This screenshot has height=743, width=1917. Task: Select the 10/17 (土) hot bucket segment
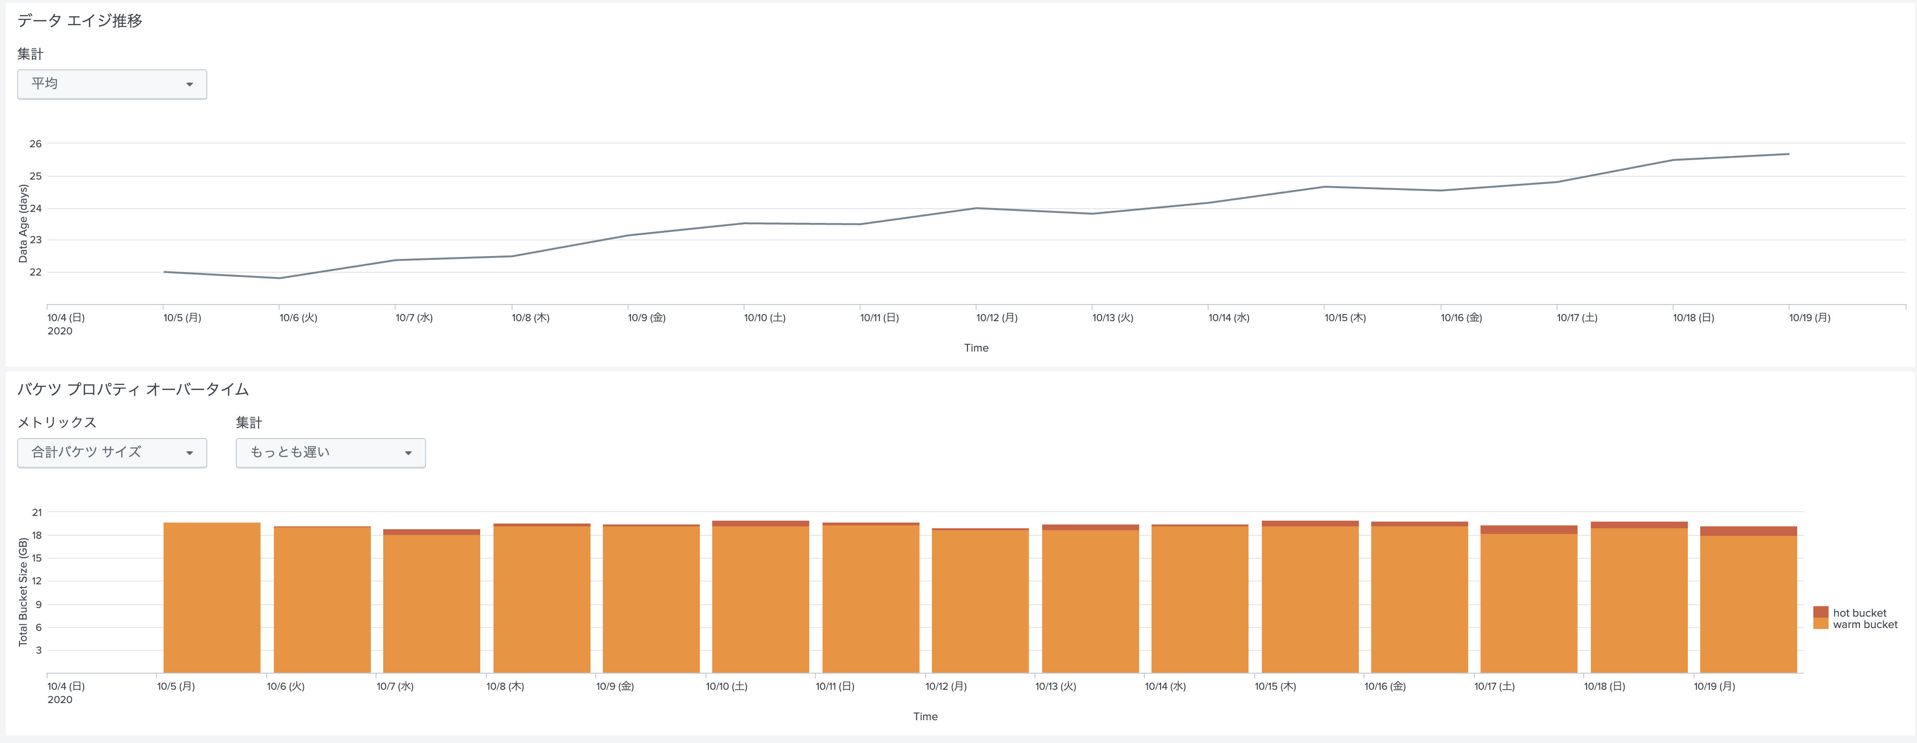click(x=1529, y=530)
